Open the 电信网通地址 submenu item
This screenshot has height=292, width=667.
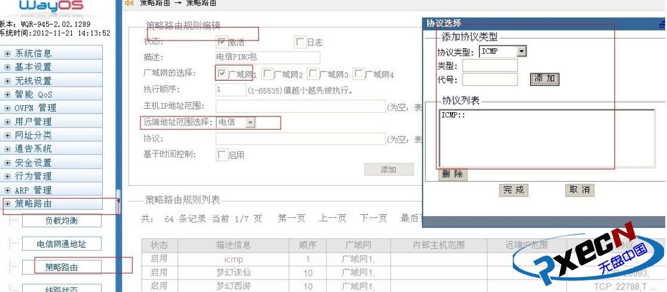click(62, 244)
